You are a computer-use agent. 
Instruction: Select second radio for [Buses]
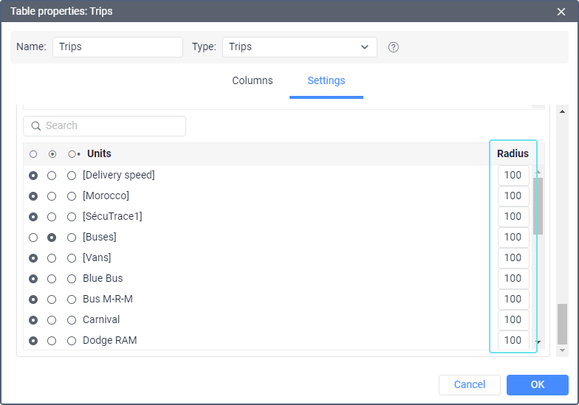[52, 238]
